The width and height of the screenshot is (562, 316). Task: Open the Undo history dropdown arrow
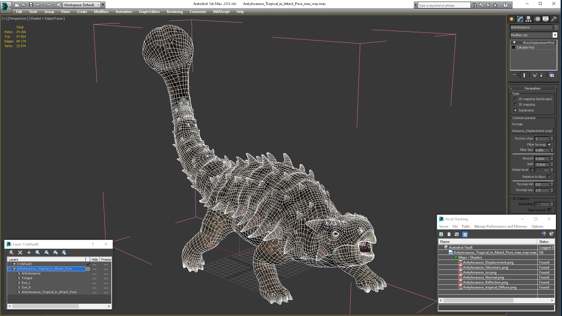pos(43,5)
